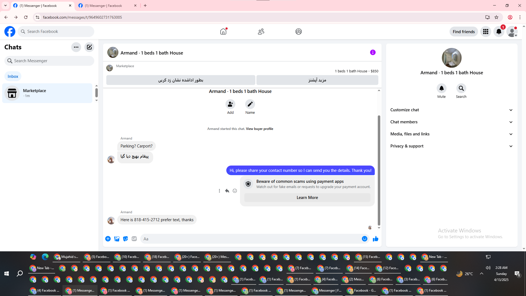Viewport: 526px width, 296px height.
Task: Go to the Home feed icon
Action: pos(223,32)
